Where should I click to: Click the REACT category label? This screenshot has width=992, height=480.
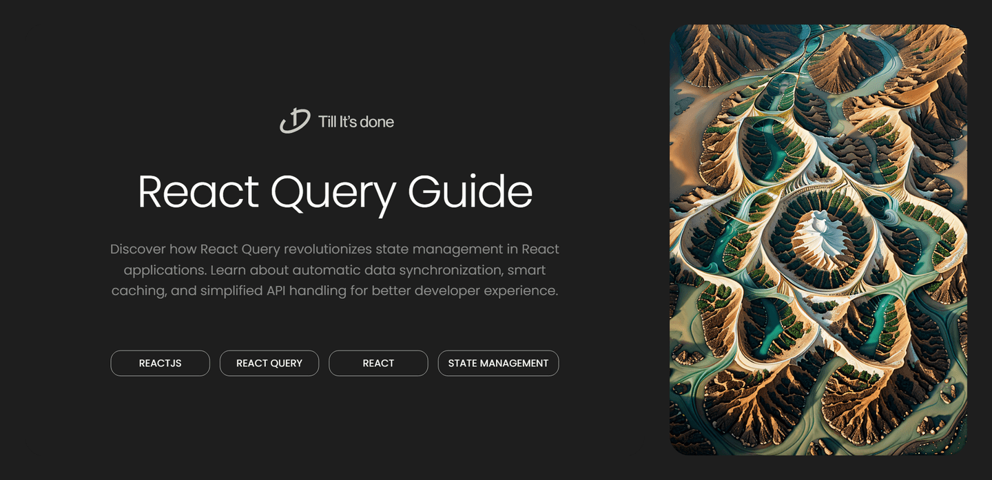point(378,363)
